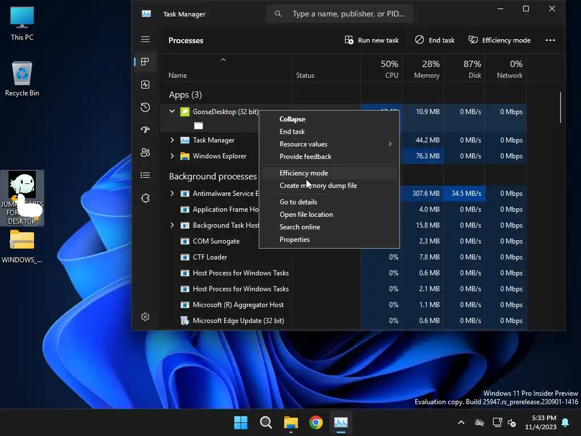The width and height of the screenshot is (581, 436).
Task: Select the Recycle Bin desktop icon
Action: pyautogui.click(x=22, y=78)
